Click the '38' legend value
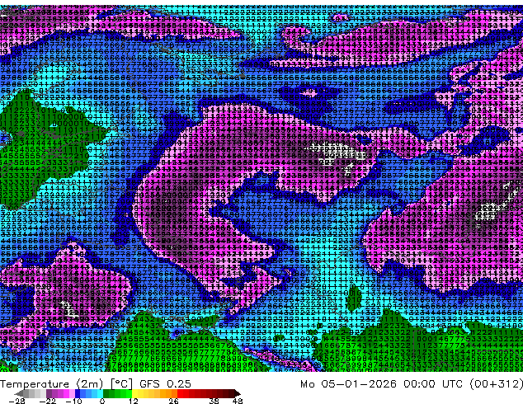The image size is (523, 404). click(214, 401)
